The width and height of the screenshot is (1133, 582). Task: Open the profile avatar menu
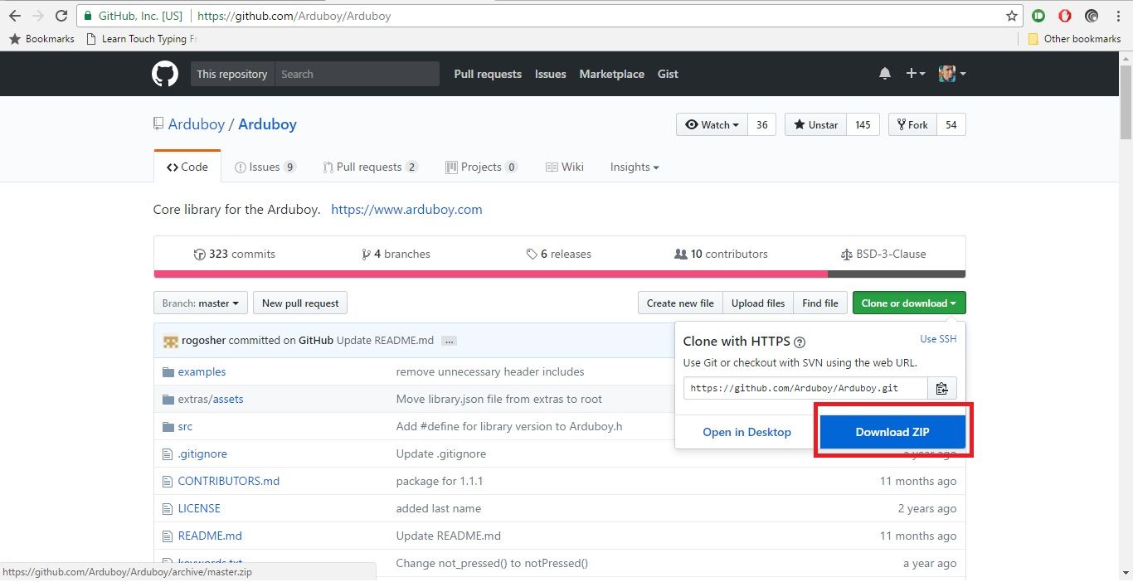click(952, 74)
